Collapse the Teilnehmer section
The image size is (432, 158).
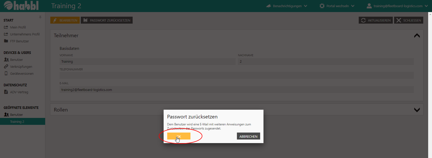pos(417,36)
